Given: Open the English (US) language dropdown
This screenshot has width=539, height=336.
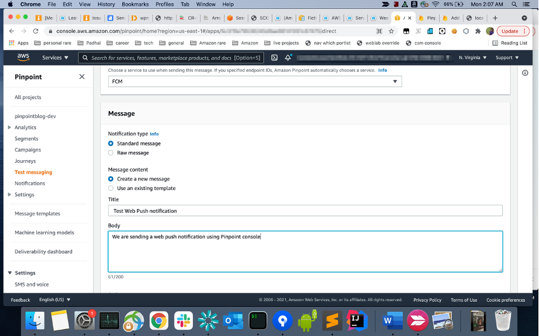Looking at the screenshot, I should pyautogui.click(x=55, y=300).
